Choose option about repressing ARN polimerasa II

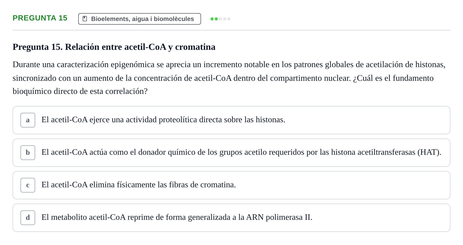coord(231,218)
